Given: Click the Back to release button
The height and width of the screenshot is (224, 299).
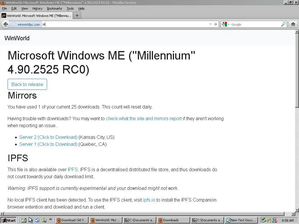Looking at the screenshot, I should point(27,84).
